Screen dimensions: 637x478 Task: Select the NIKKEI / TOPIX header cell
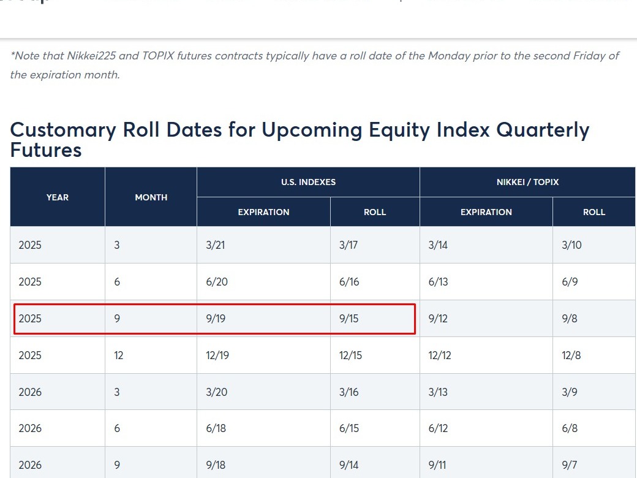(x=527, y=182)
